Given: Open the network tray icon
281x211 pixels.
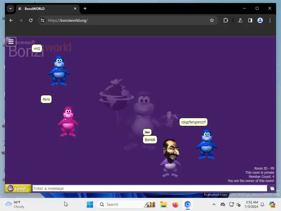Looking at the screenshot, I should (231, 204).
